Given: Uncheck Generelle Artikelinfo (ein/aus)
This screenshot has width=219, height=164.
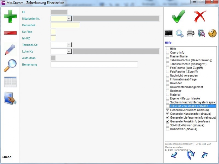Looking at the screenshot, I should click(167, 110).
